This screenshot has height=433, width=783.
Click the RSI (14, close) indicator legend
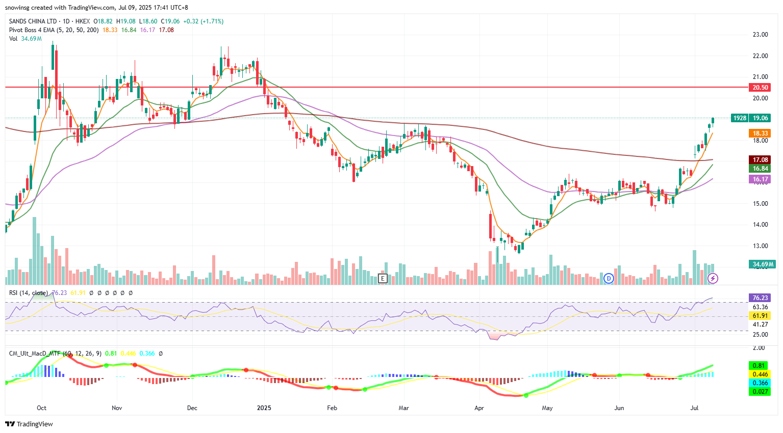[x=29, y=293]
